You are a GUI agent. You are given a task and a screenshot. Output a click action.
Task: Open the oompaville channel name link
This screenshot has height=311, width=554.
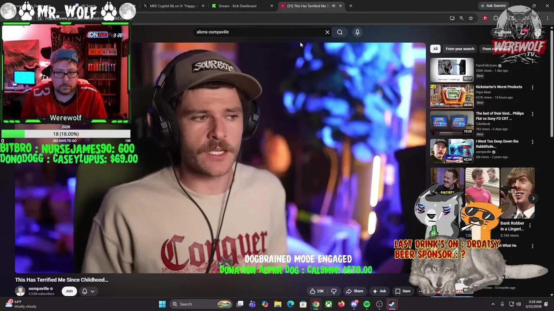coord(39,289)
